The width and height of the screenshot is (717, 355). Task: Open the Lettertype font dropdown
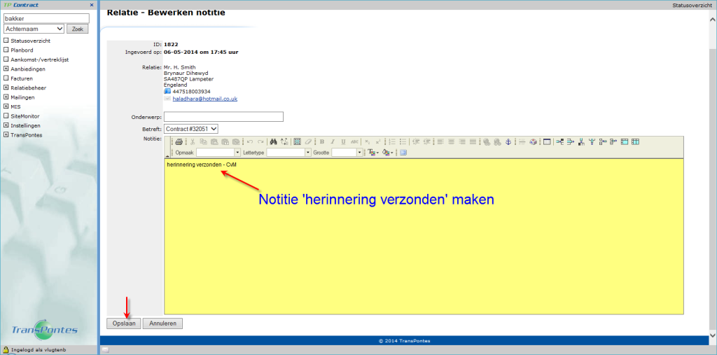[x=307, y=152]
